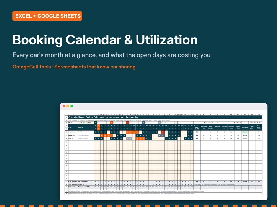Click the EXCEL + GOOGLE SHEETS badge
Image resolution: width=277 pixels, height=207 pixels.
(47, 16)
